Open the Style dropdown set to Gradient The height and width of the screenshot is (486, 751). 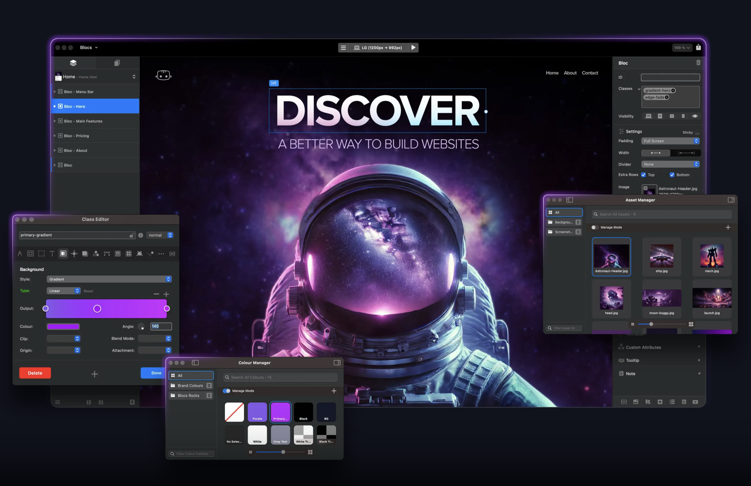(x=109, y=279)
